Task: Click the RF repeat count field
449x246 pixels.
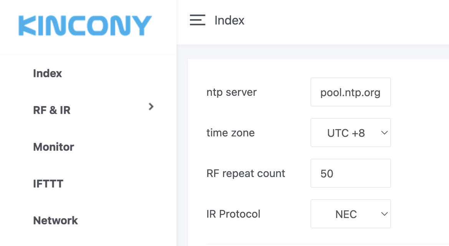Action: pos(350,173)
